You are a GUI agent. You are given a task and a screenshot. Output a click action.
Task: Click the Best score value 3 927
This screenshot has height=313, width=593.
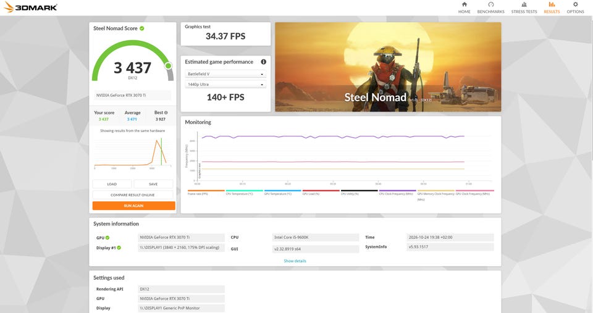pos(161,119)
